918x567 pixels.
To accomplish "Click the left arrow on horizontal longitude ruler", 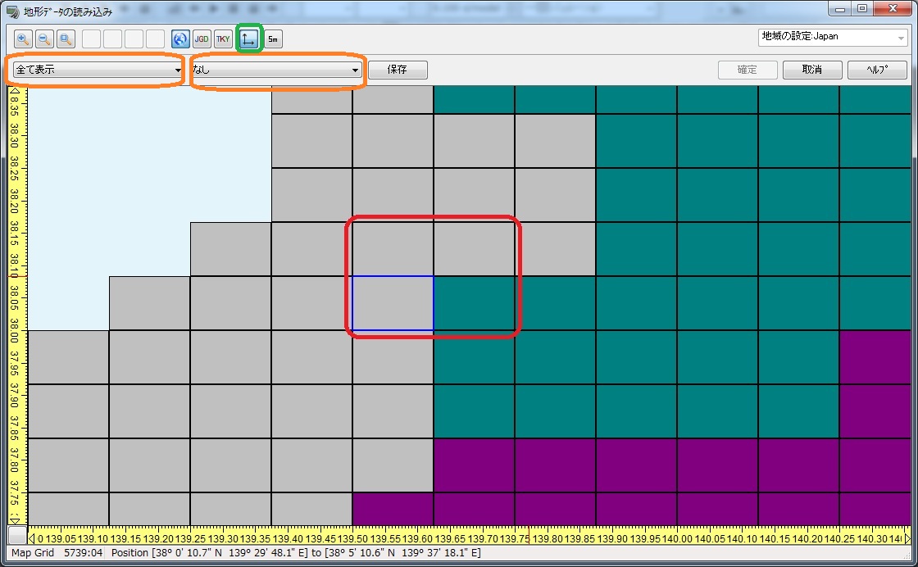I will coord(32,538).
